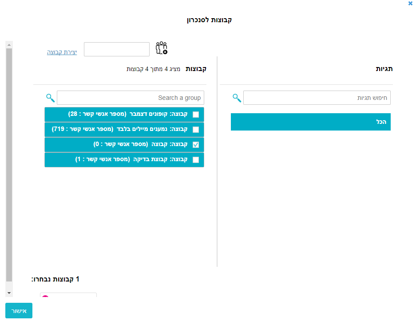Click the 1 קבוצות נבחרו label
This screenshot has height=321, width=420.
click(55, 279)
